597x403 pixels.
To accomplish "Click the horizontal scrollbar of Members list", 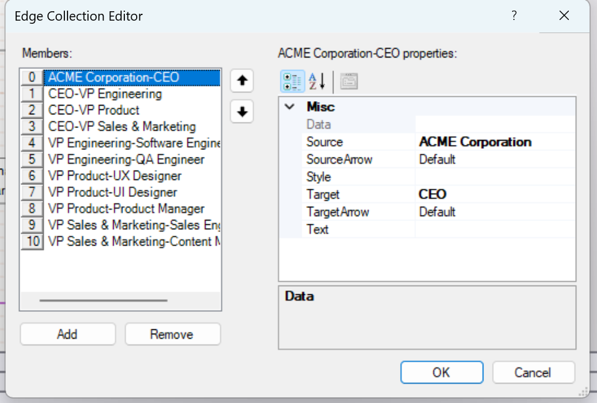I will 104,301.
